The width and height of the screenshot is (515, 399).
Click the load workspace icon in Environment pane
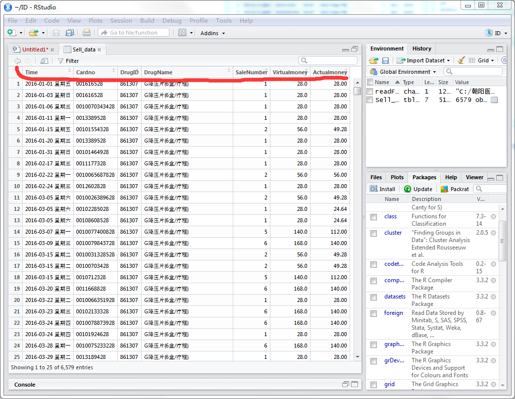374,60
